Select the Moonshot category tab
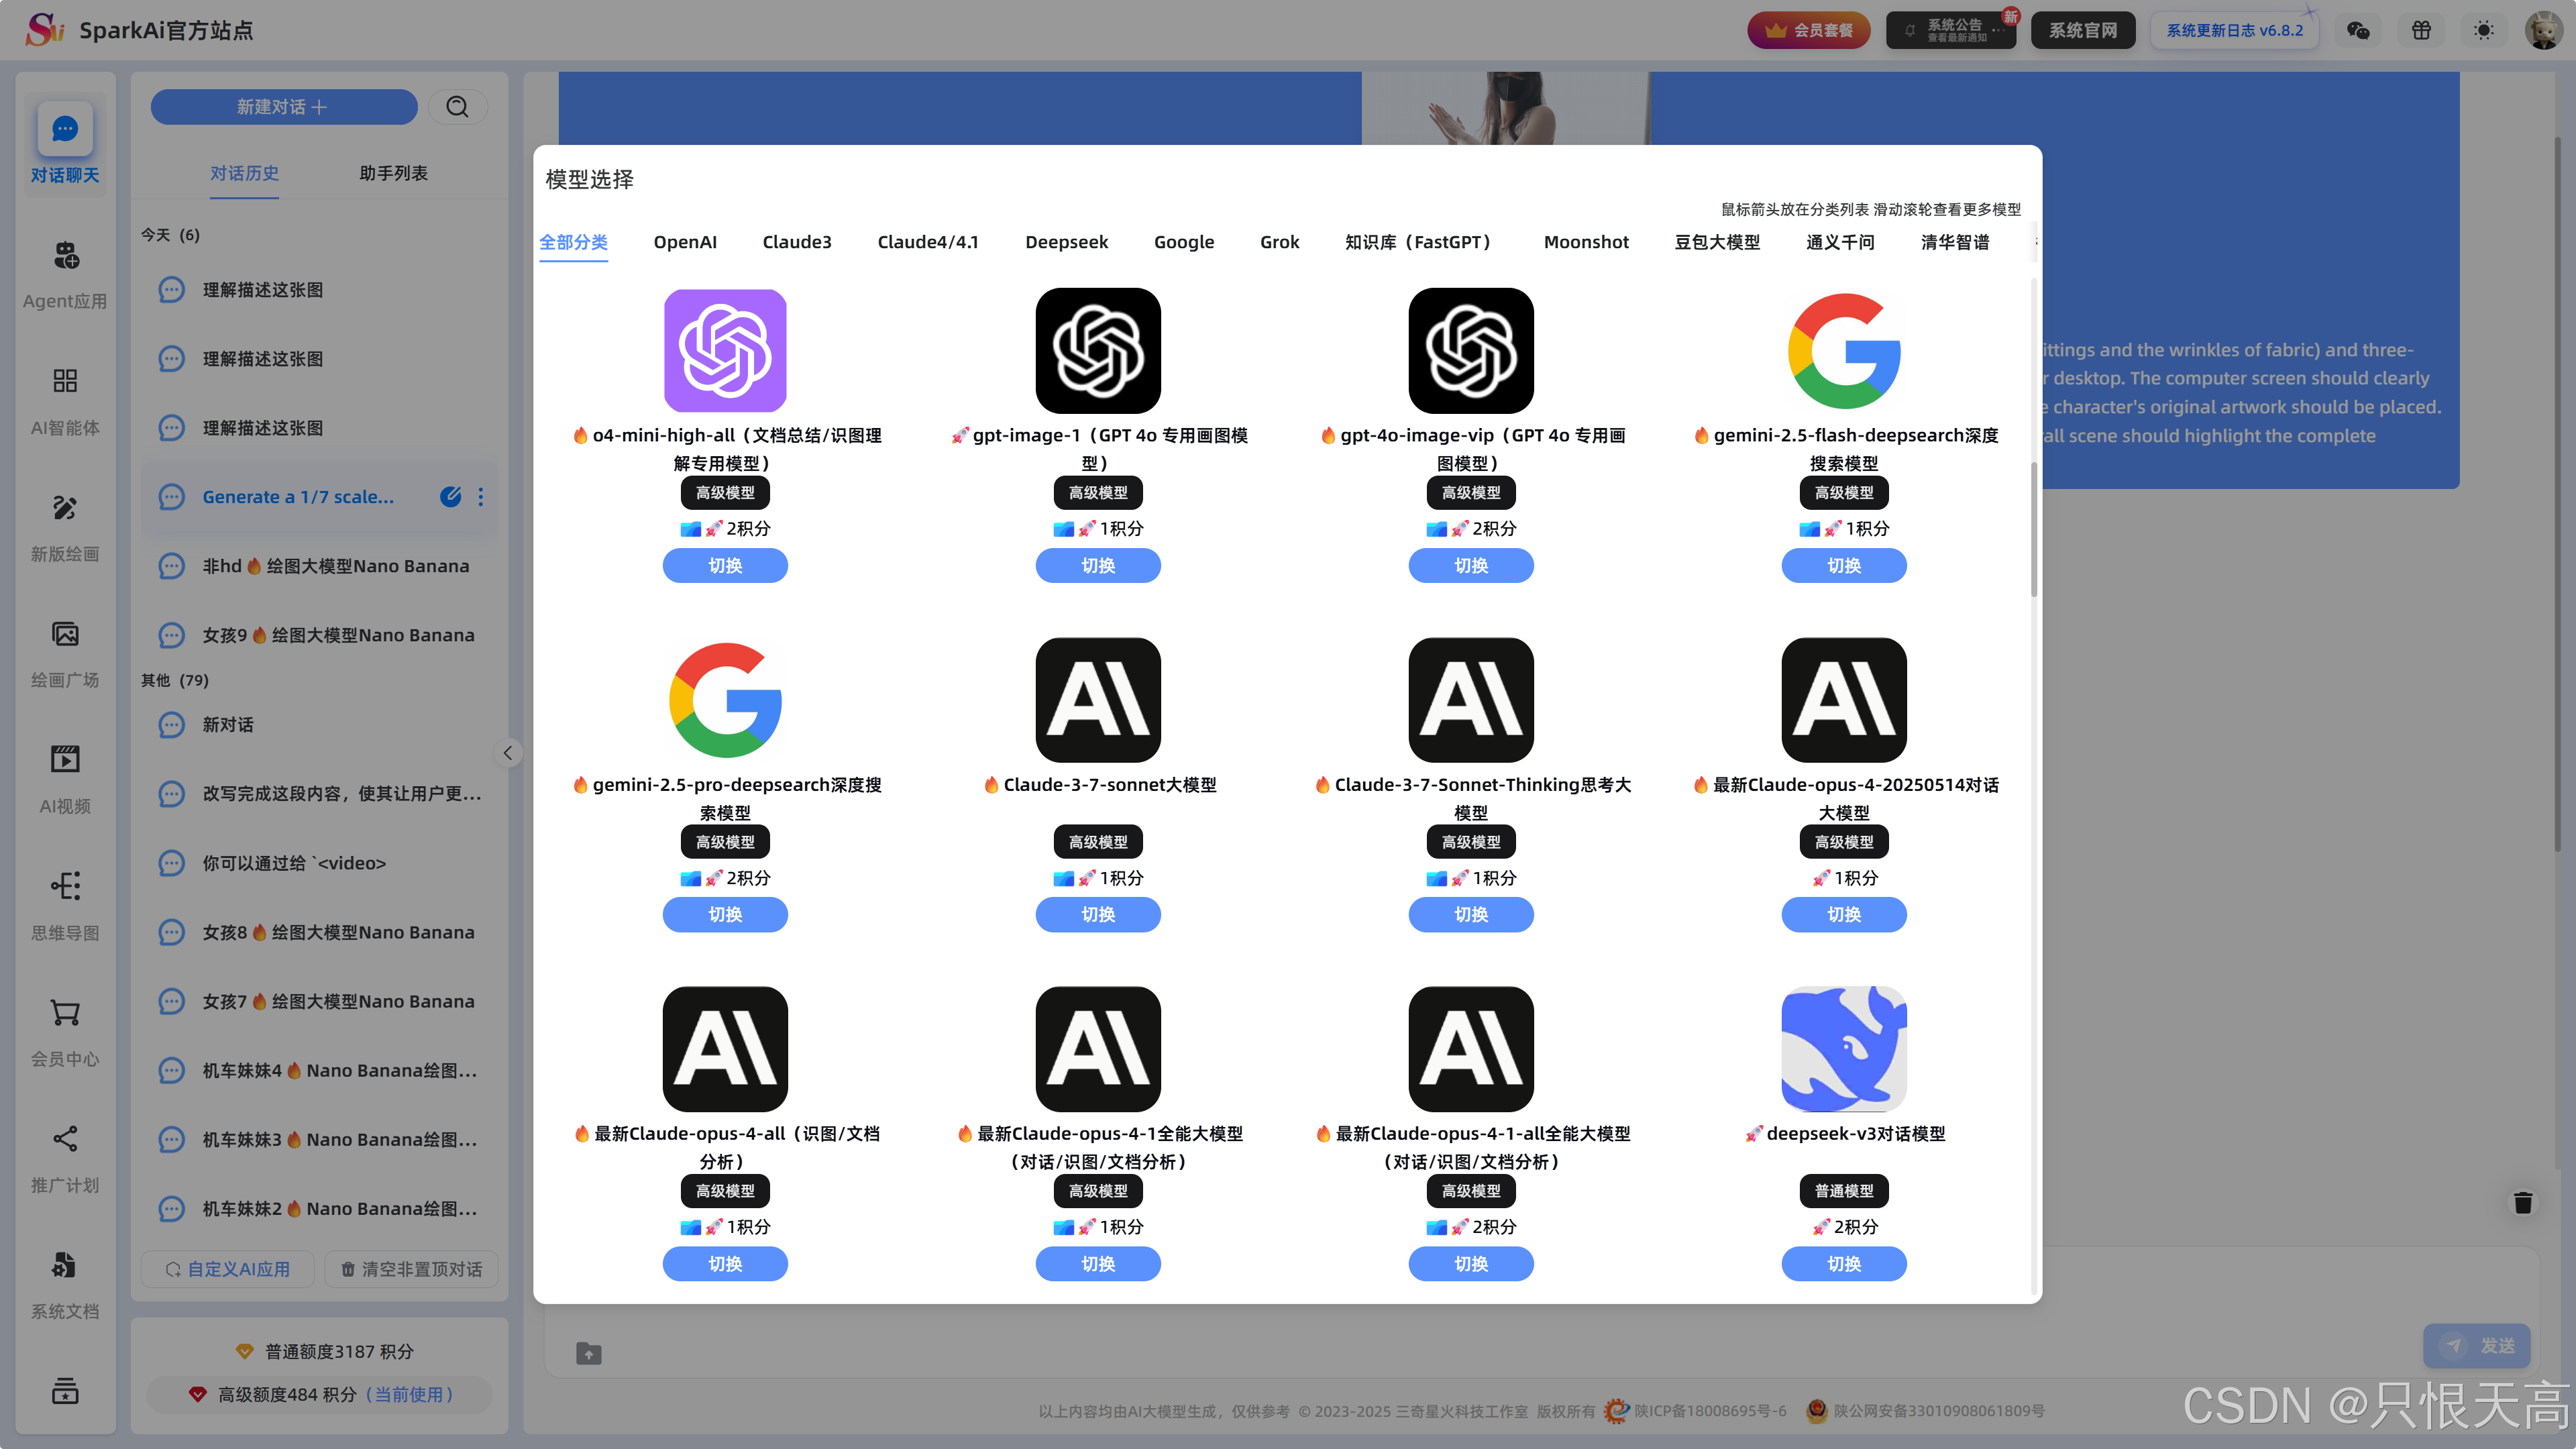This screenshot has height=1449, width=2576. click(1586, 242)
